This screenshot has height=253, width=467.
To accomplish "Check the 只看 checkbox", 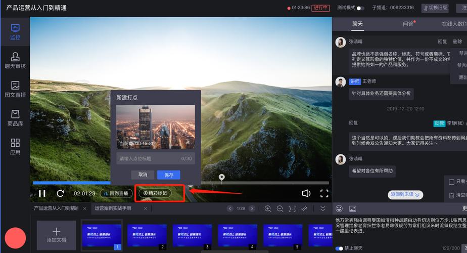I will coord(451,182).
